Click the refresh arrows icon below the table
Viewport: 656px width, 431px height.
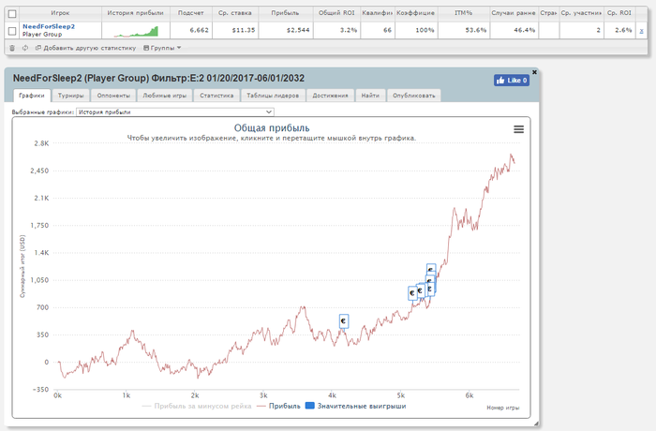coord(25,48)
